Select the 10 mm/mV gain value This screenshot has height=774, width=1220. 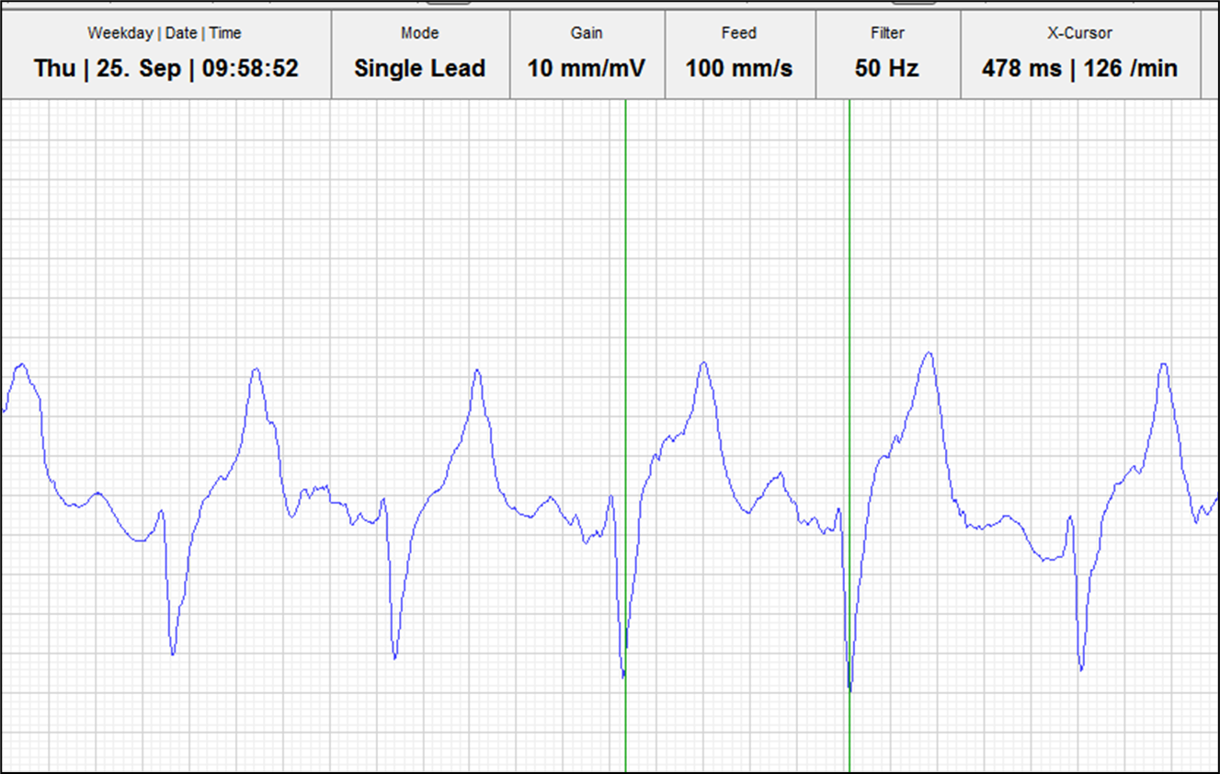[587, 69]
